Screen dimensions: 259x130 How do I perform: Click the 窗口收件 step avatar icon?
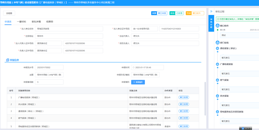coord(218,25)
